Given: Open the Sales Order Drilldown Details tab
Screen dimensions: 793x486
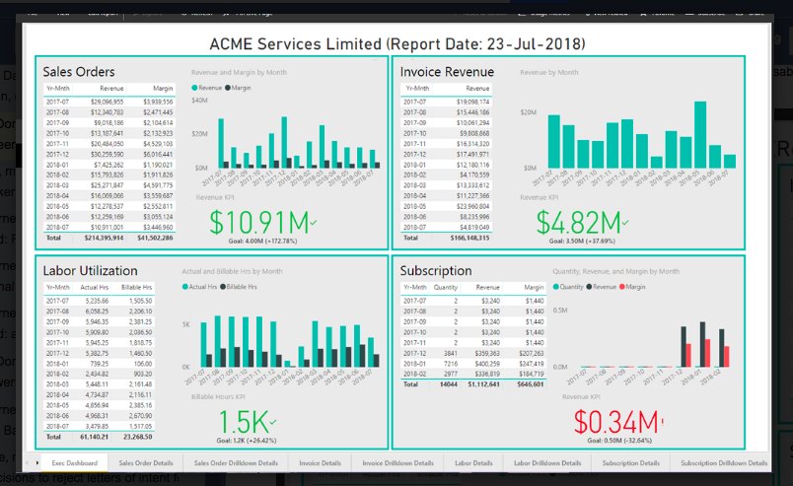Looking at the screenshot, I should pyautogui.click(x=236, y=462).
